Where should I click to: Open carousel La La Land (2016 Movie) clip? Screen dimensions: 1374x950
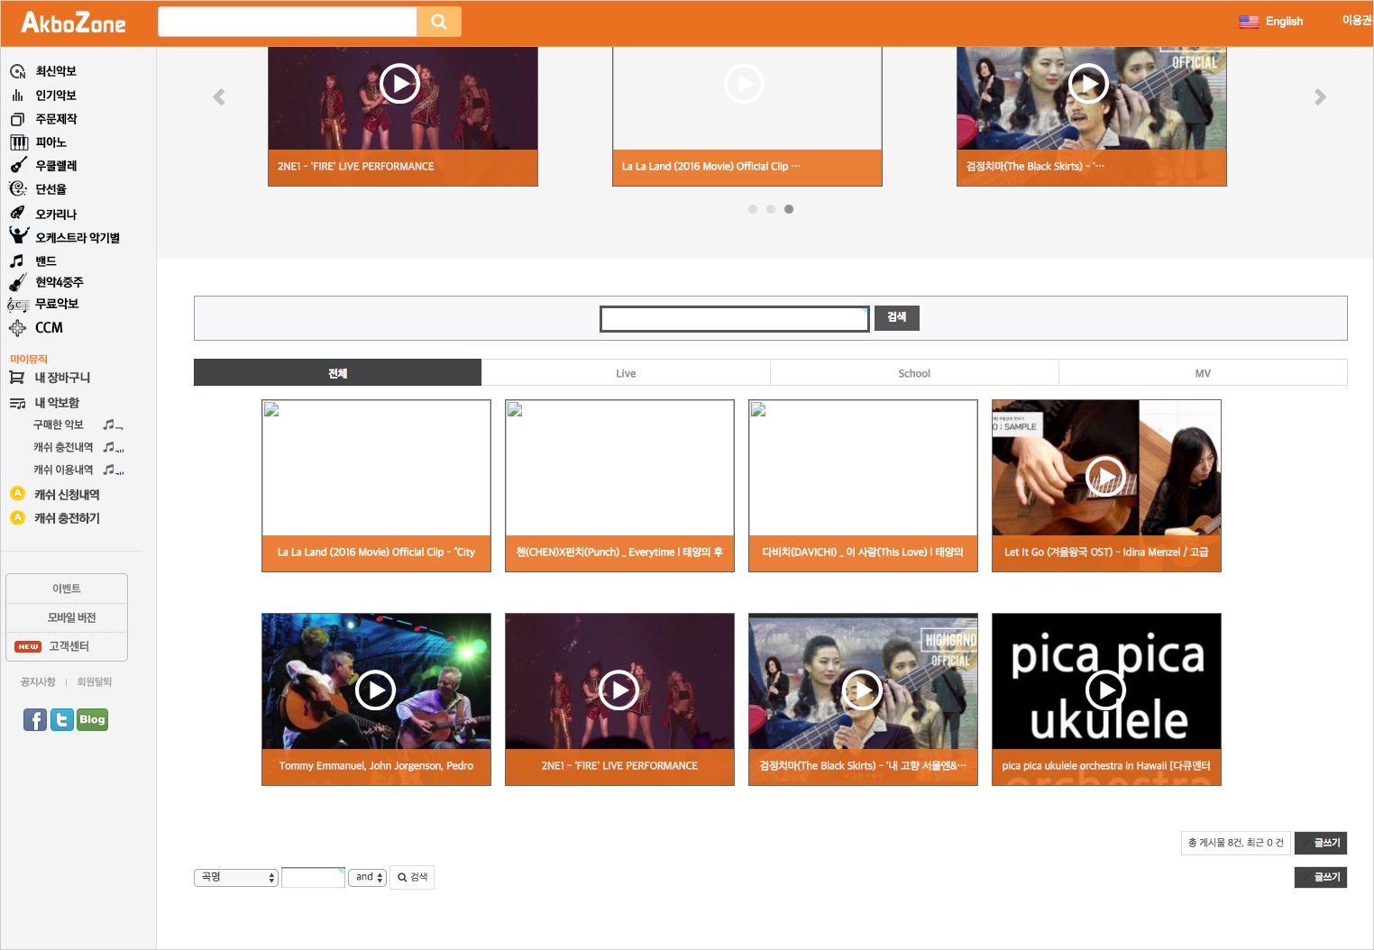747,116
